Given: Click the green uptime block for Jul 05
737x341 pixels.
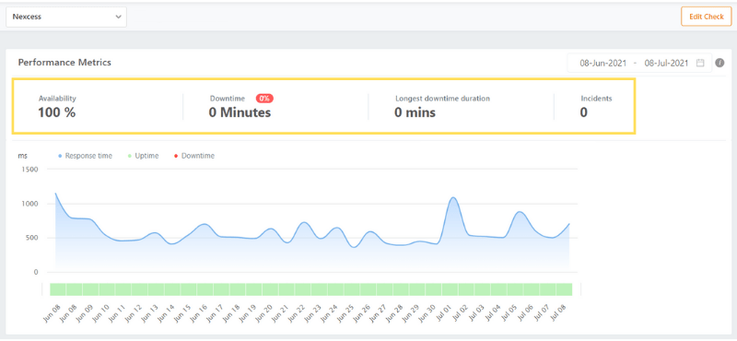Looking at the screenshot, I should click(x=515, y=289).
